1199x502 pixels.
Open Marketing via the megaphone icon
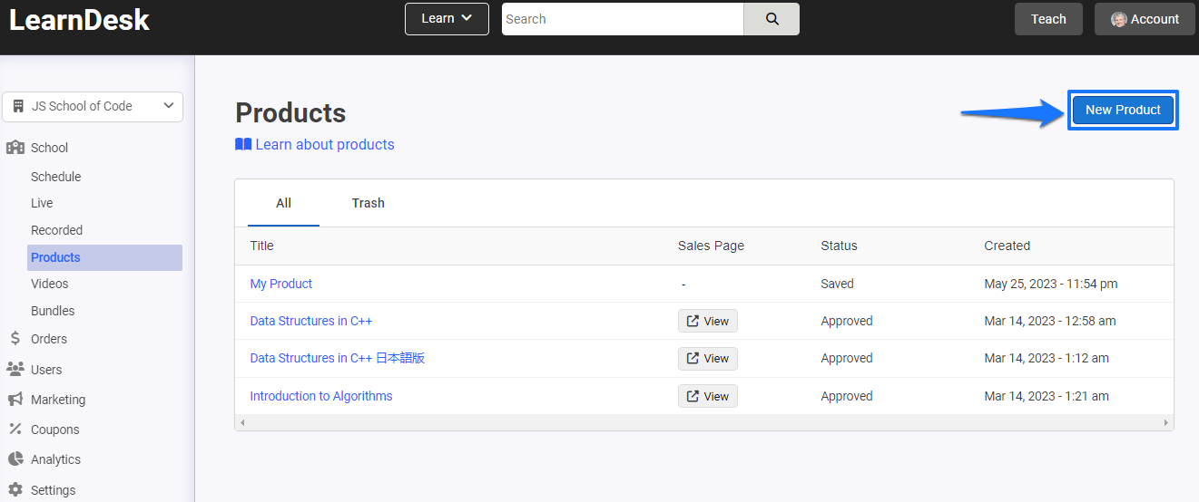[15, 400]
